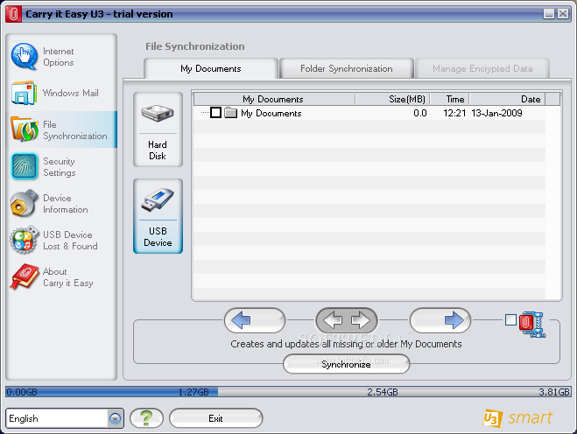Open Internet Options globe icon

[25, 57]
